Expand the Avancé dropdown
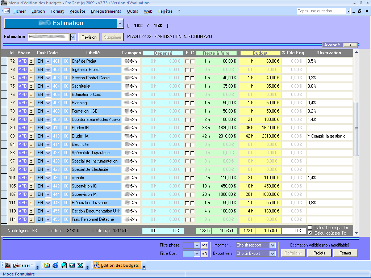This screenshot has width=371, height=278. (x=350, y=45)
